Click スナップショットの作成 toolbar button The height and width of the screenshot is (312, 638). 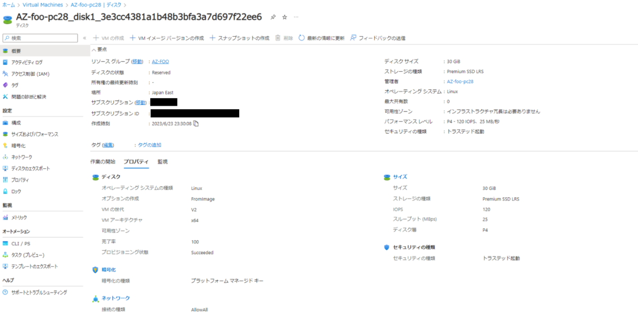[x=239, y=38]
